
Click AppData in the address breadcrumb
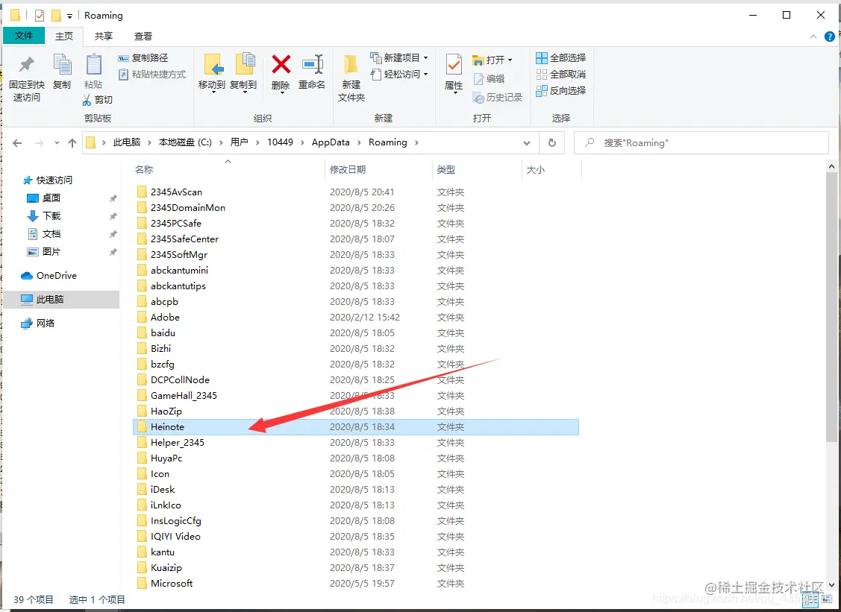(x=331, y=142)
